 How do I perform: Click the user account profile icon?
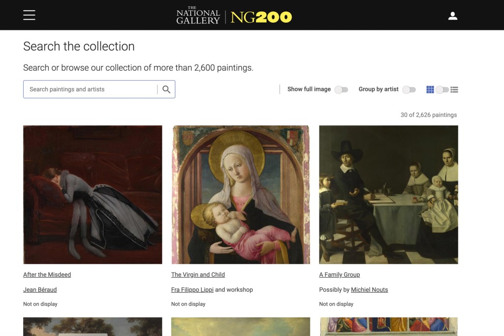tap(453, 16)
